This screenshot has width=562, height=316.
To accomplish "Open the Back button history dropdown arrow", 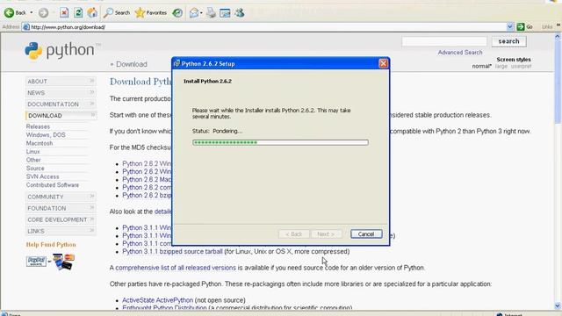I will [x=32, y=13].
